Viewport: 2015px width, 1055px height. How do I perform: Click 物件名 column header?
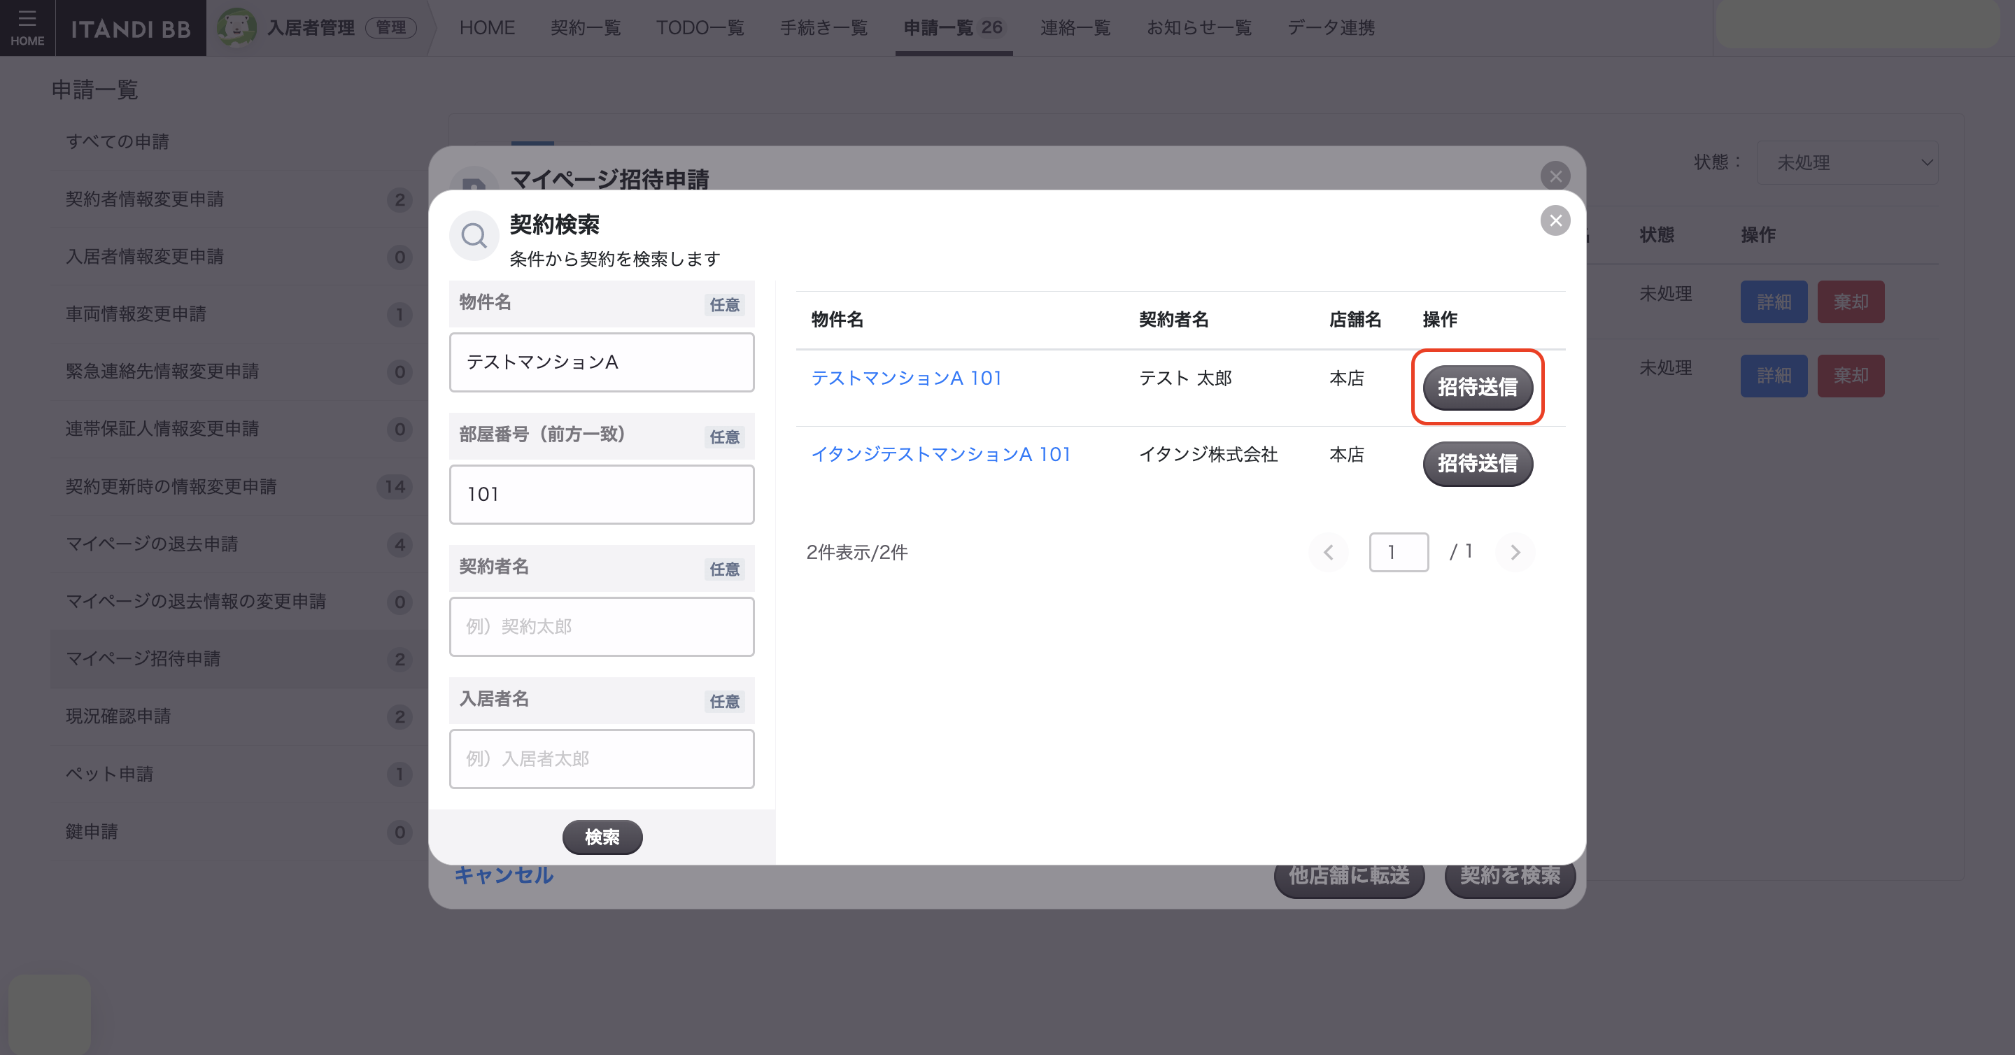pos(837,319)
